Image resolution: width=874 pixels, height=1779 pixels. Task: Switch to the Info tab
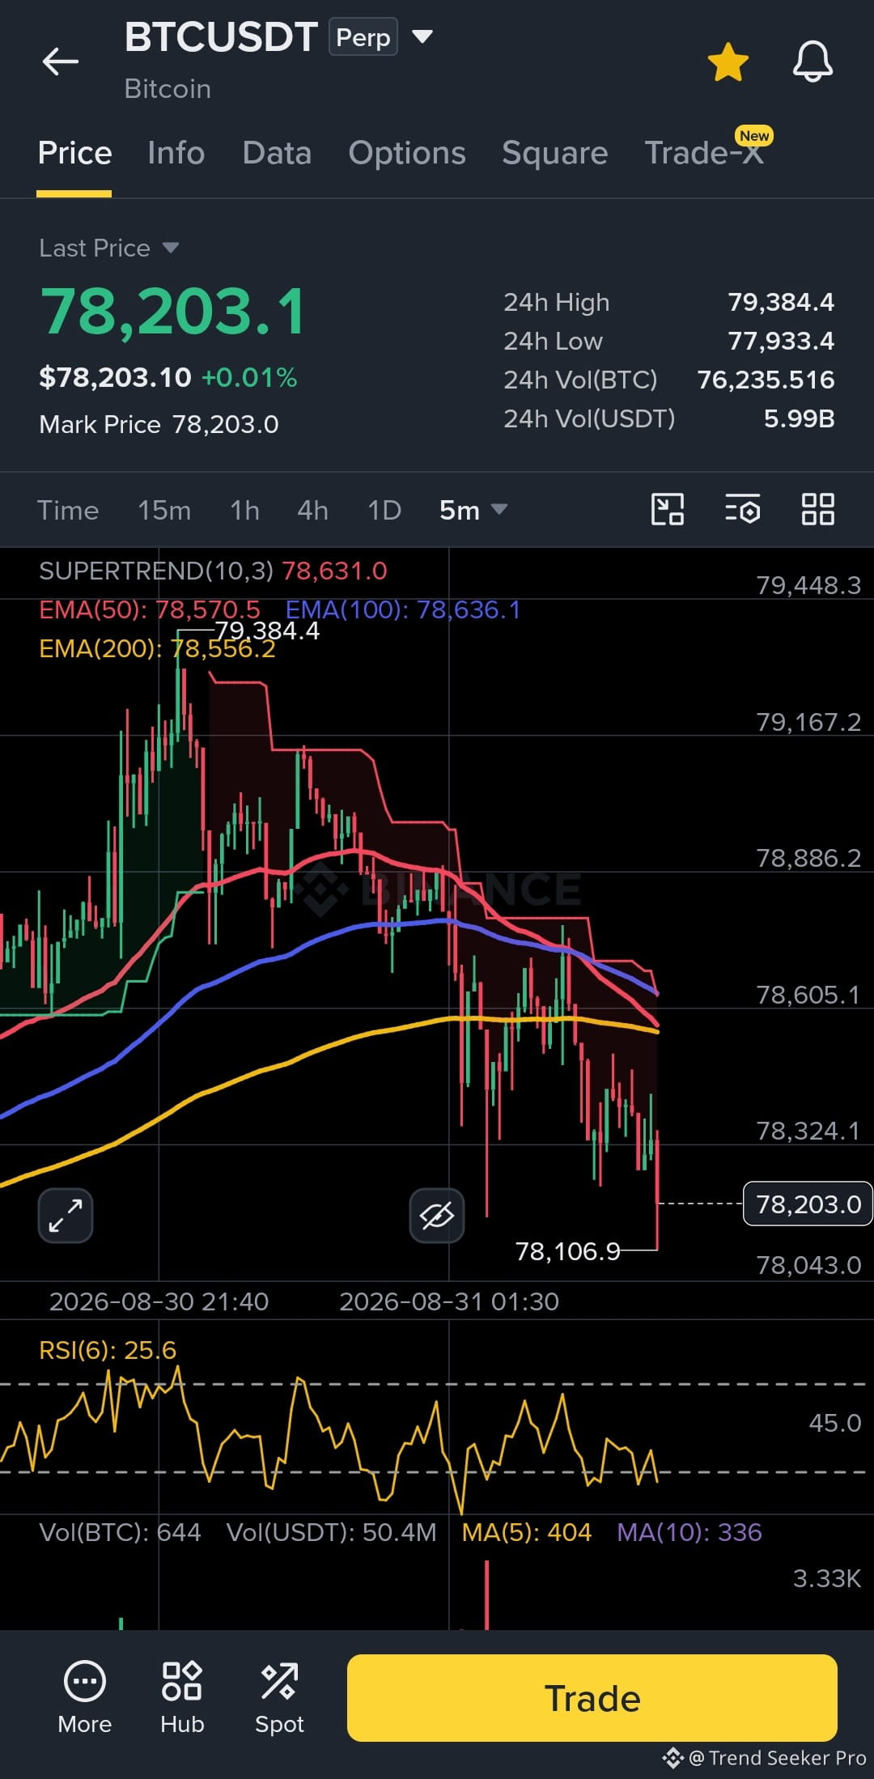pyautogui.click(x=176, y=153)
